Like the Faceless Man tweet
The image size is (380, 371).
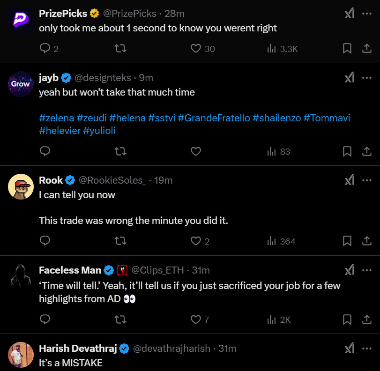(x=196, y=319)
